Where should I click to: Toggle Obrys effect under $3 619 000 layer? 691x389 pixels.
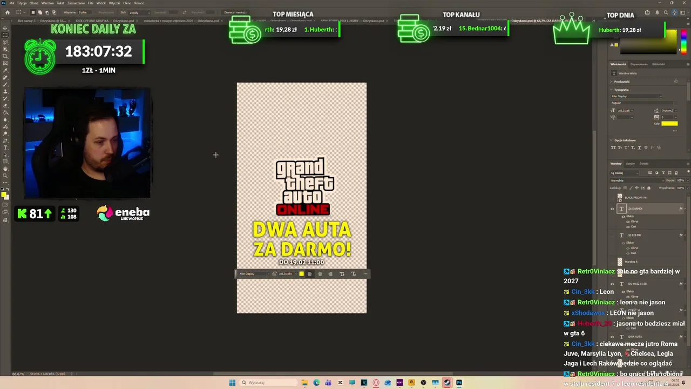pyautogui.click(x=628, y=248)
